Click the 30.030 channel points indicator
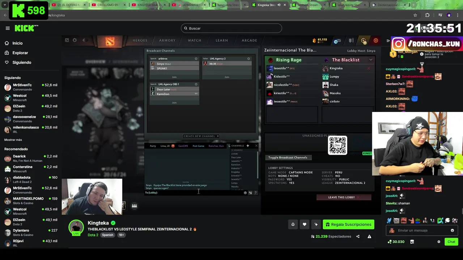This screenshot has width=463, height=260. tap(396, 242)
